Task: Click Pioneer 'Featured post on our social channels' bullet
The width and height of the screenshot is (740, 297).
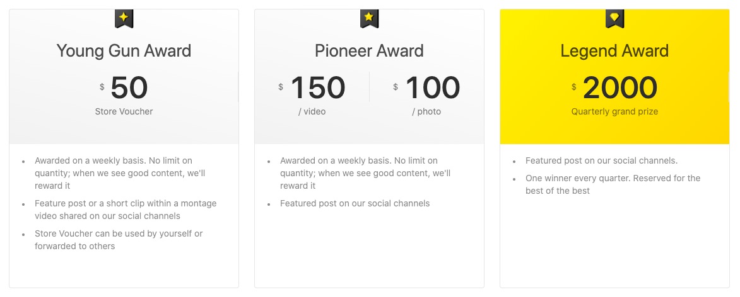Action: pos(355,203)
